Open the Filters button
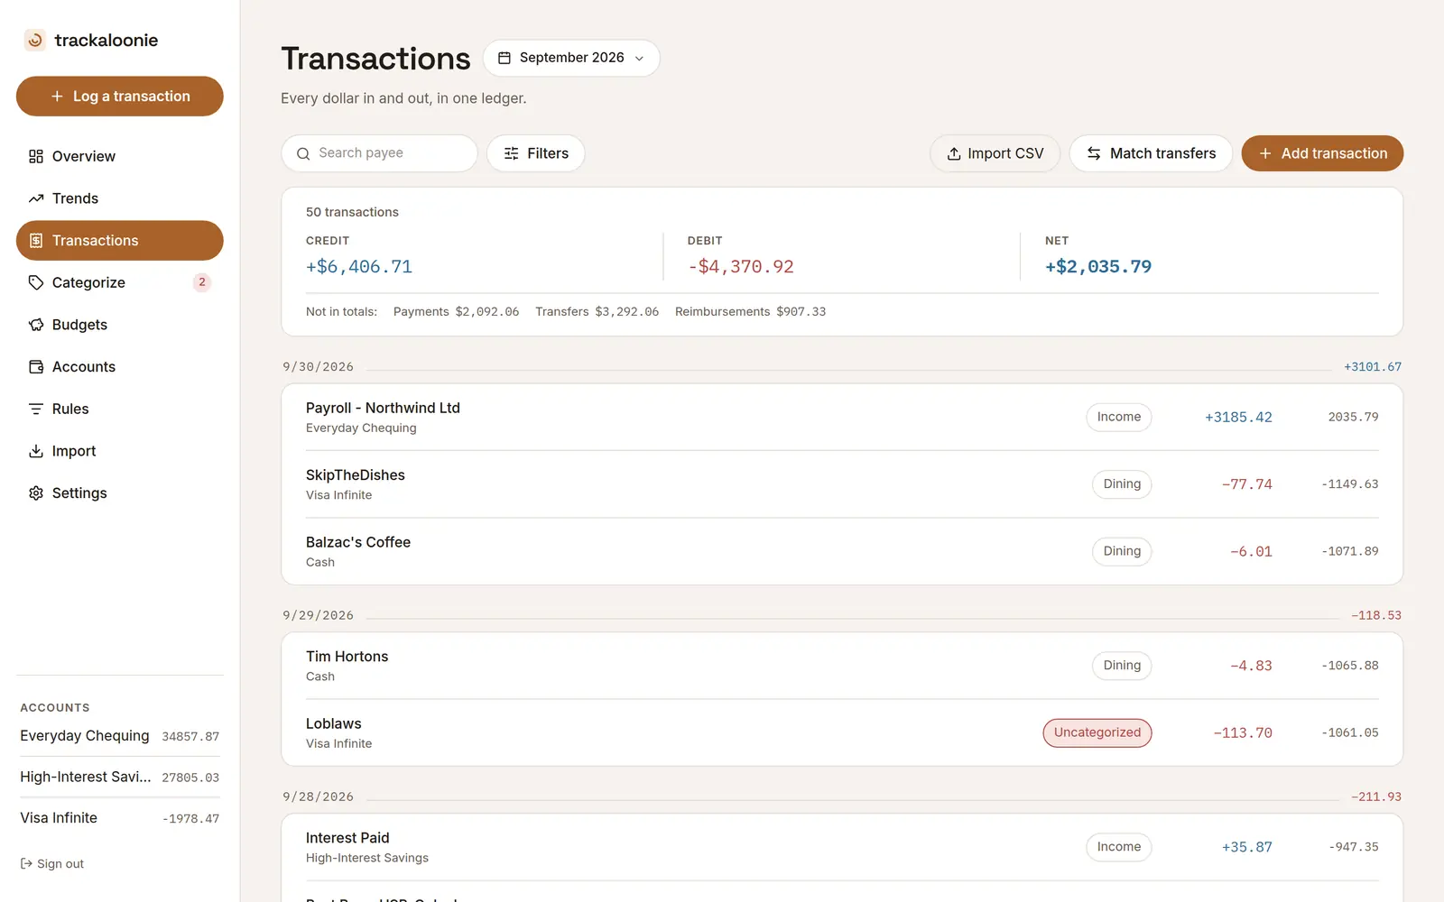 click(536, 153)
